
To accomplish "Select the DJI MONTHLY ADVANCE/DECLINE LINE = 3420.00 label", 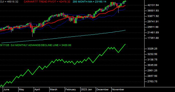I will coord(41,45).
